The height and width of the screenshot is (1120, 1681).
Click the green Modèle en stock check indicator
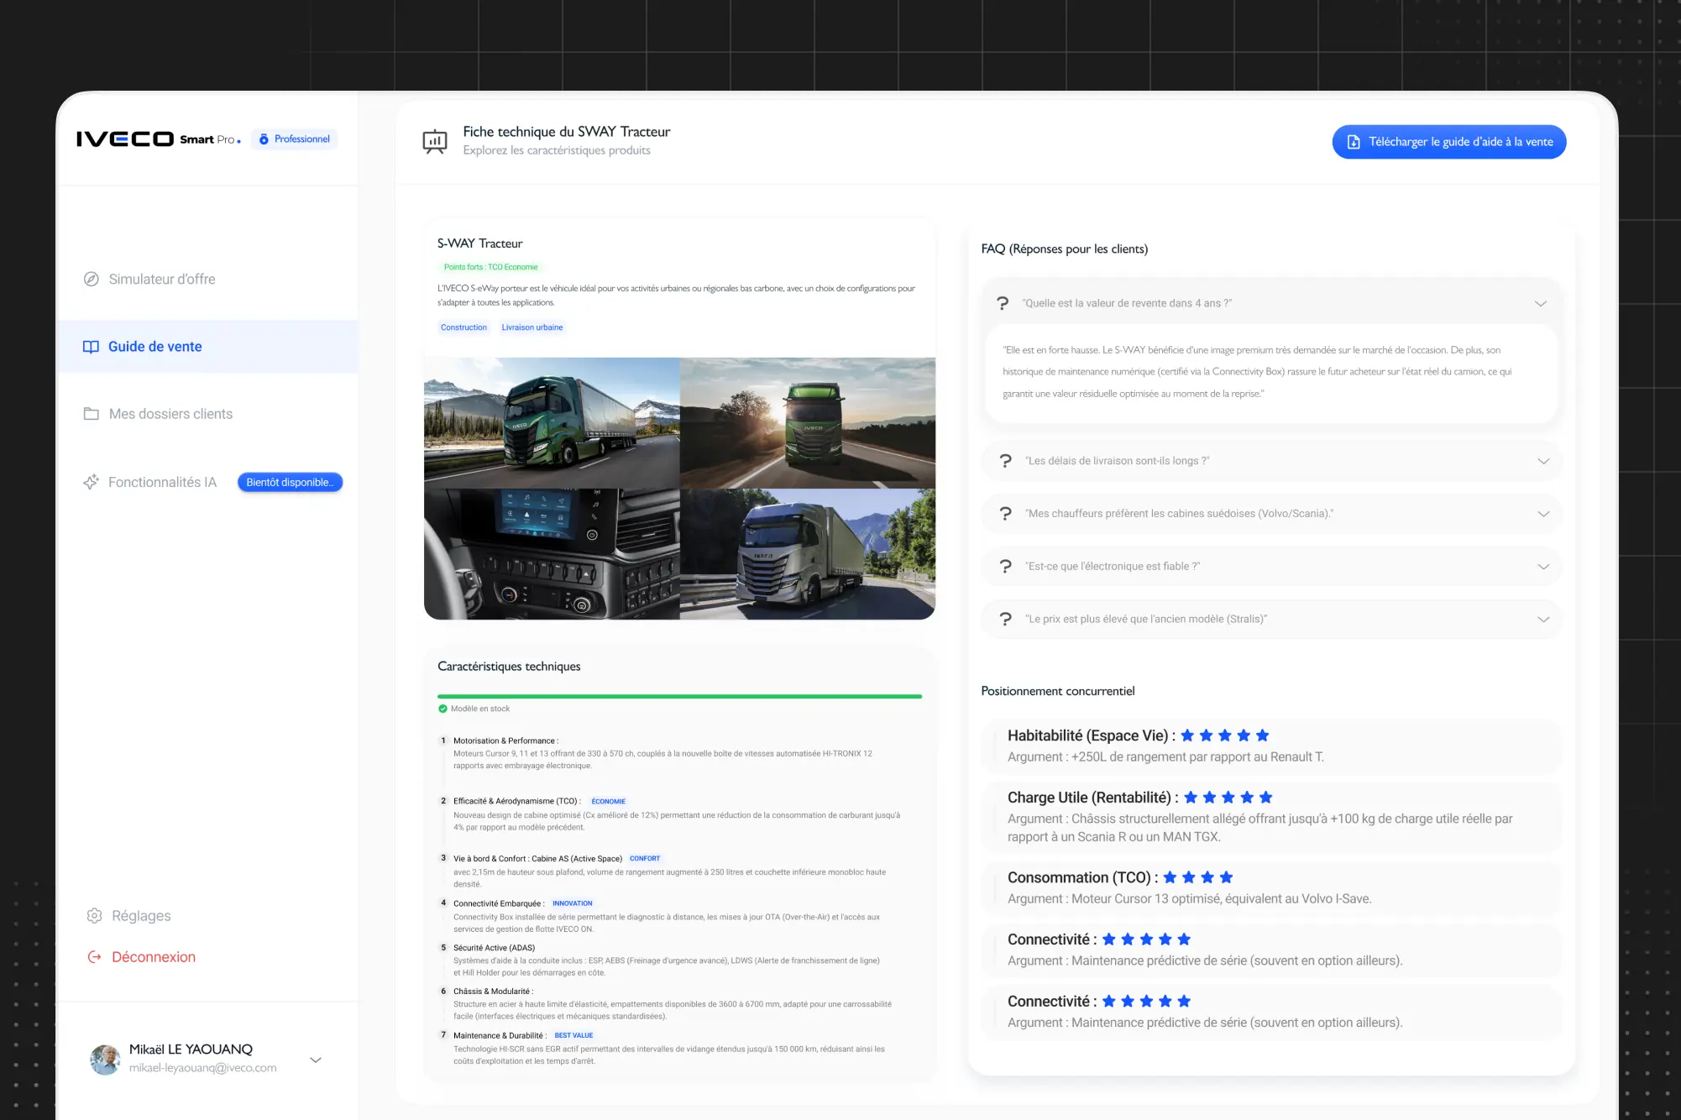click(443, 709)
